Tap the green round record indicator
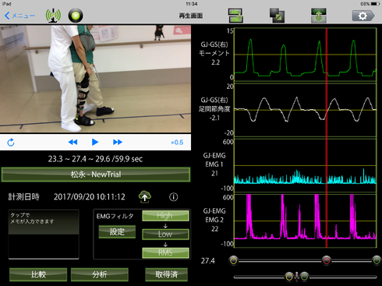The width and height of the screenshot is (382, 286). click(76, 16)
